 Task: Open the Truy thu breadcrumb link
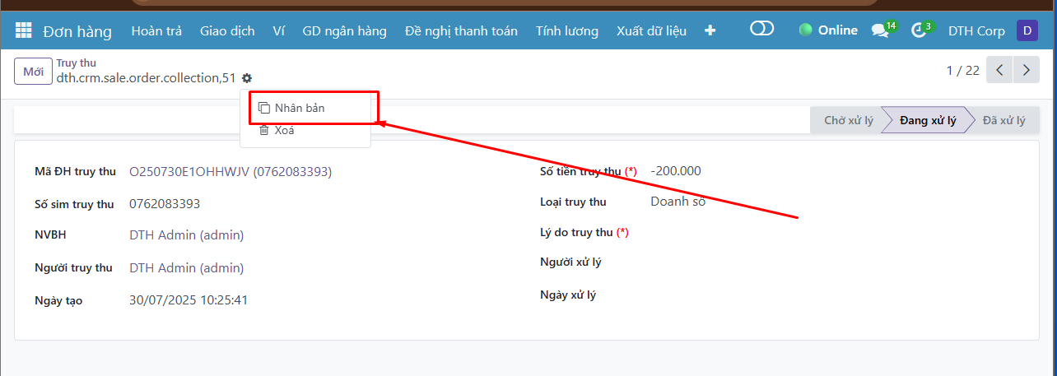(76, 63)
